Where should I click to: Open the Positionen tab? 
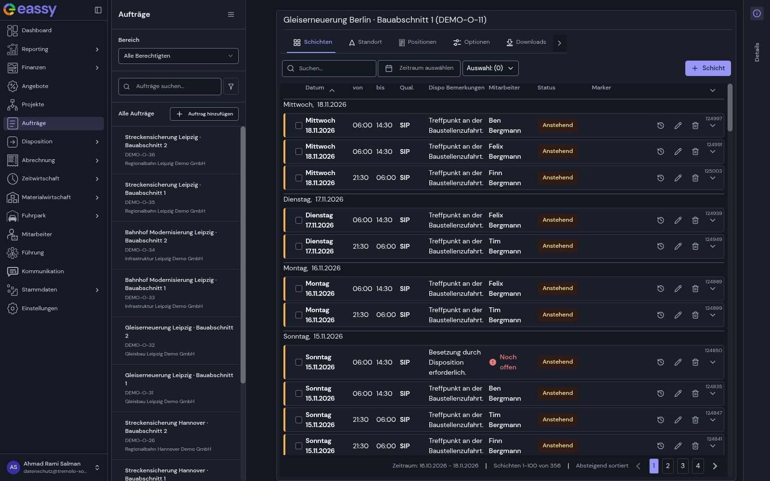[417, 42]
